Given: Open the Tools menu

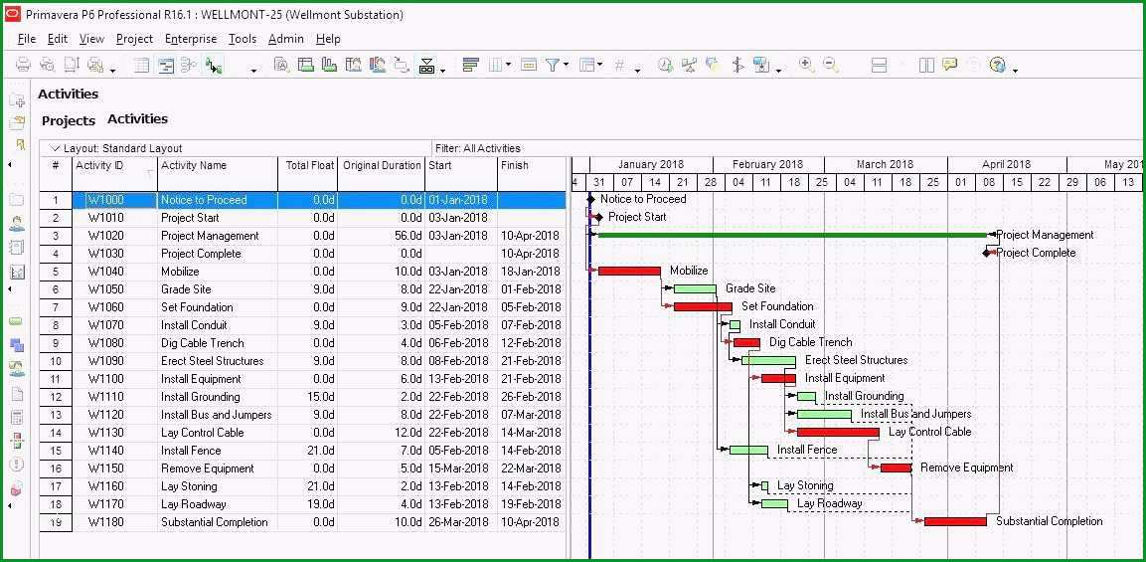Looking at the screenshot, I should click(x=243, y=39).
